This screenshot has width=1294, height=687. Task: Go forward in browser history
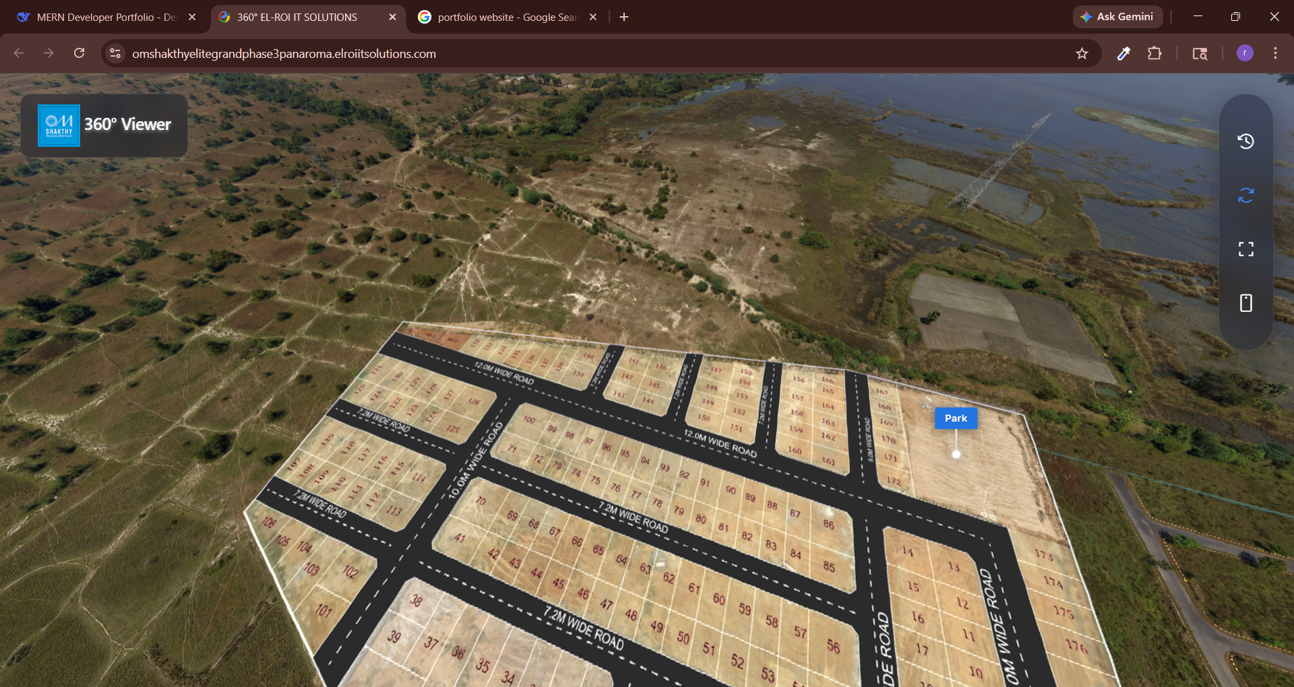49,53
